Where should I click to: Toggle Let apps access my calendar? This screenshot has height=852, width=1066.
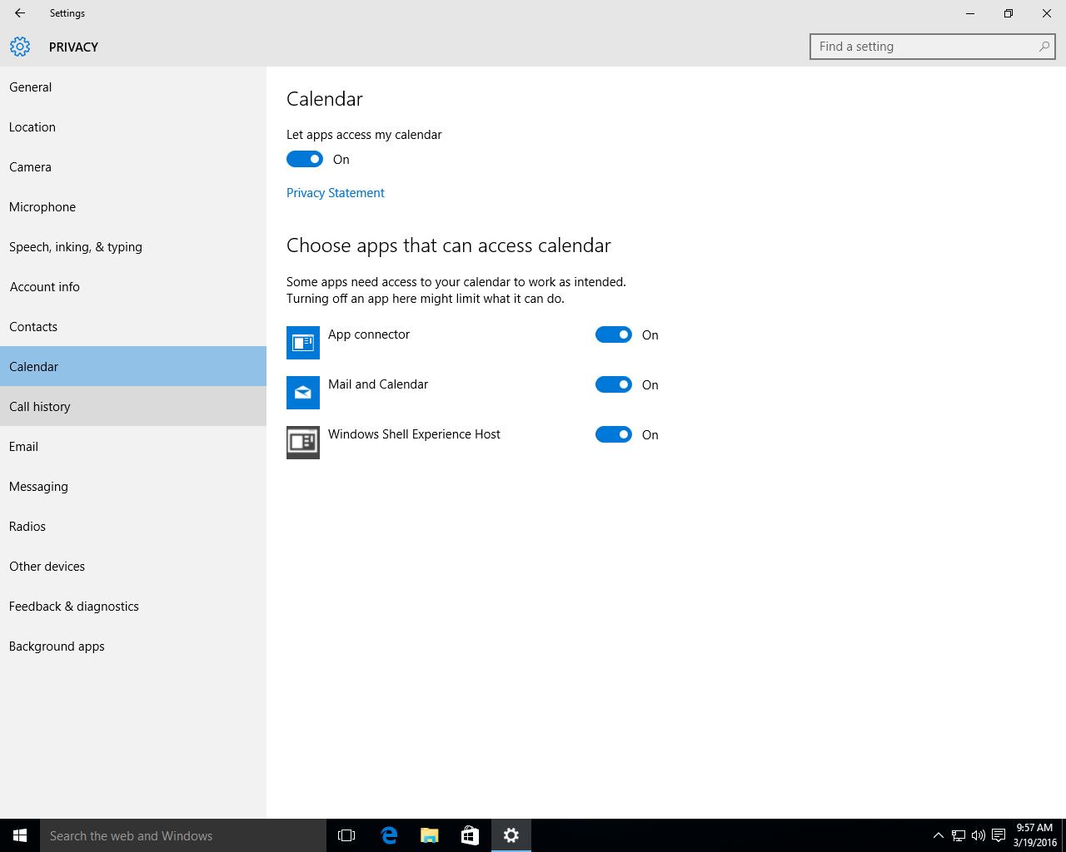pyautogui.click(x=305, y=159)
